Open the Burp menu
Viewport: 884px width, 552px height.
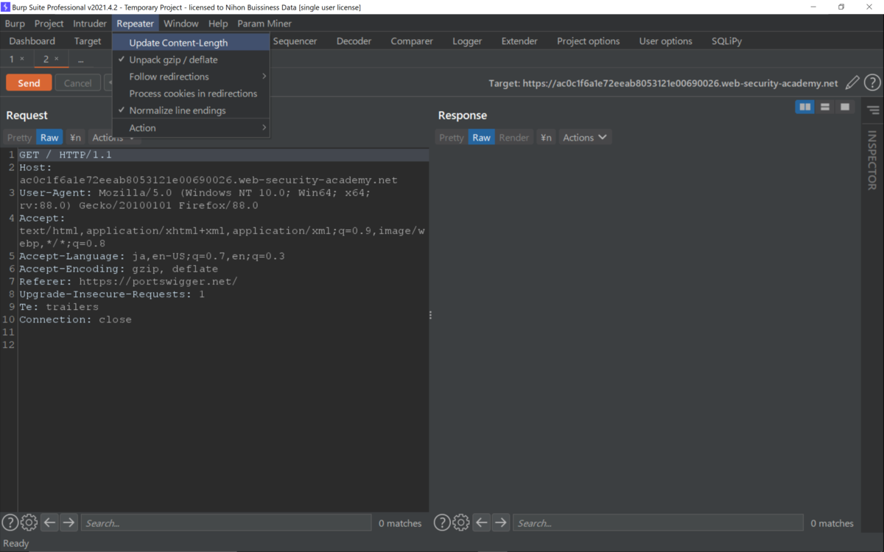click(15, 24)
